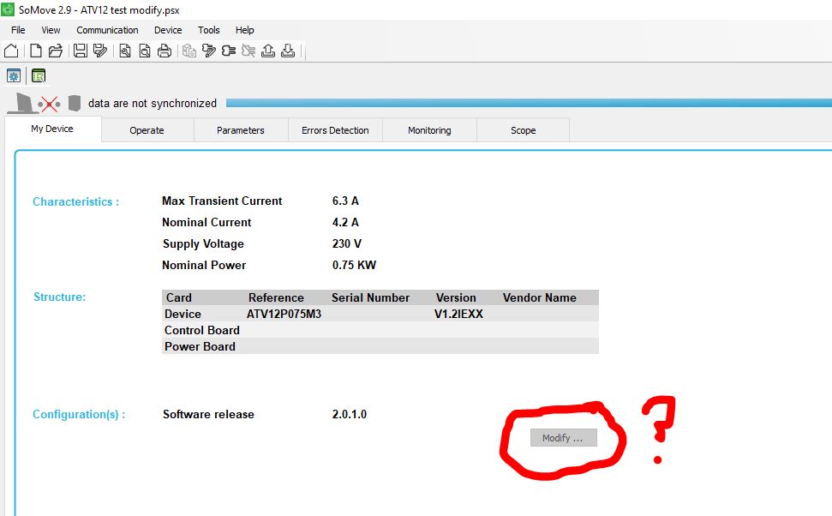Open print preview icon with magnifier
The image size is (832, 516).
coord(144,51)
